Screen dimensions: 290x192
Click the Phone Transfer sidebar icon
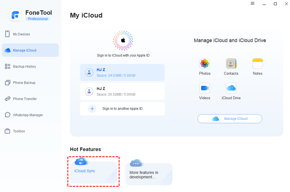(x=25, y=99)
